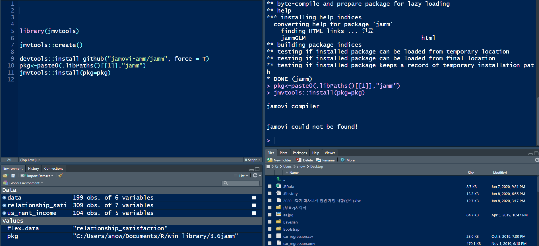Check the Bootstrap folder checkbox
Viewport: 539px width, 246px height.
click(x=270, y=229)
